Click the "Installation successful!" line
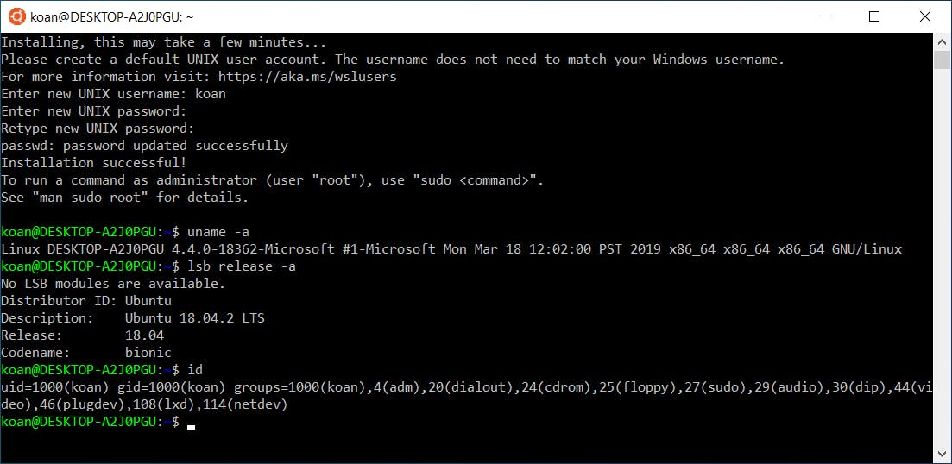 coord(93,163)
